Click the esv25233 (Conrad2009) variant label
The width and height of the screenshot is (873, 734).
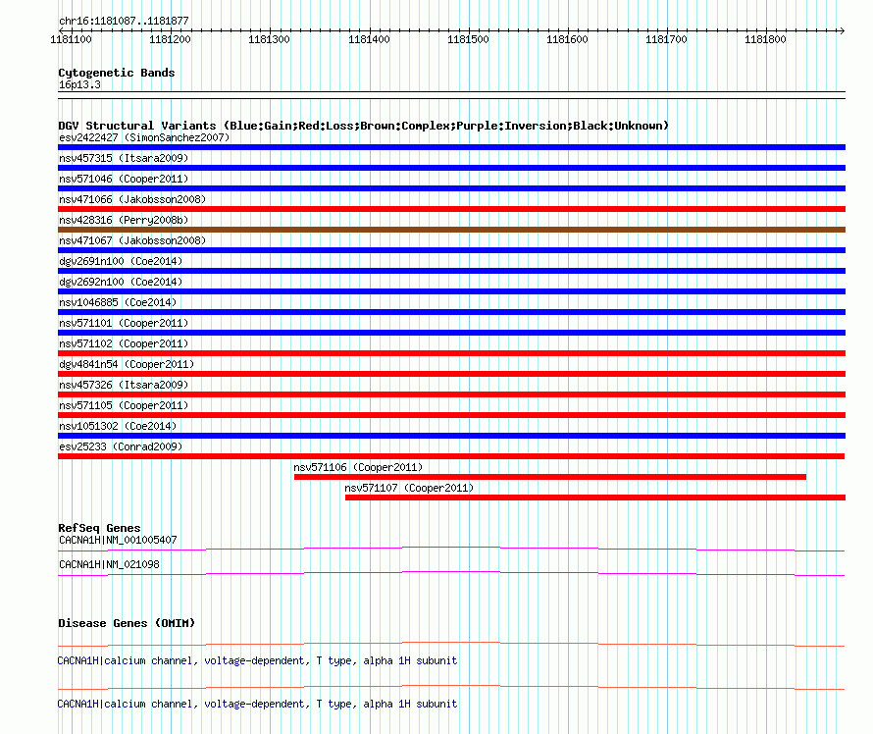[x=121, y=446]
